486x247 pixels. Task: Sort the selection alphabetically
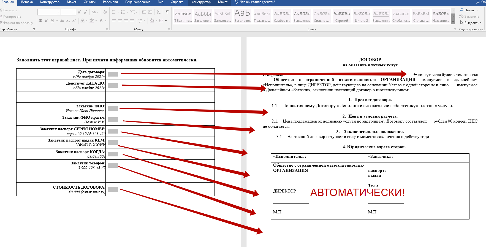click(x=159, y=12)
